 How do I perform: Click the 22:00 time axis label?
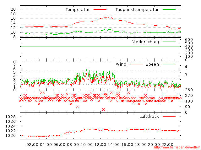(167, 145)
